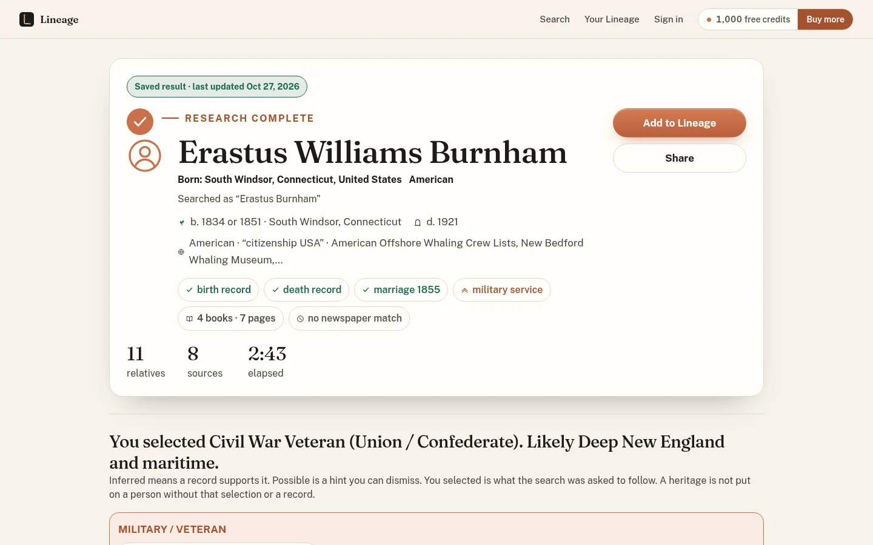Click the person avatar icon beside the name
The image size is (873, 545).
(x=145, y=156)
